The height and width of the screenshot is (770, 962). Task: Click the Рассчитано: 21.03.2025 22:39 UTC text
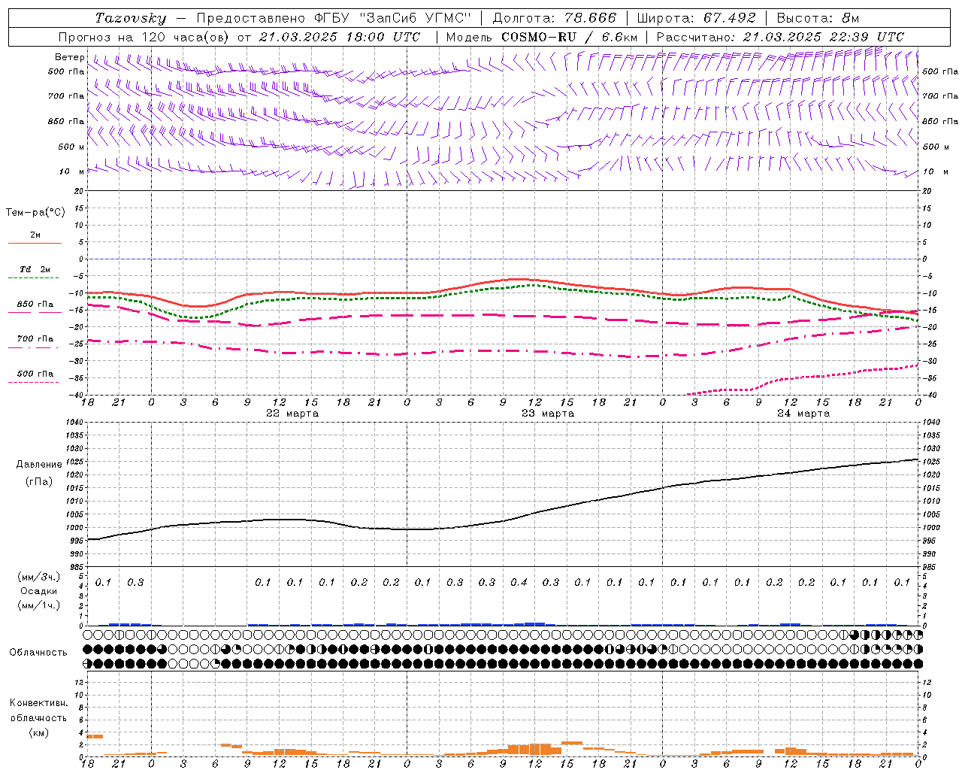pos(780,37)
